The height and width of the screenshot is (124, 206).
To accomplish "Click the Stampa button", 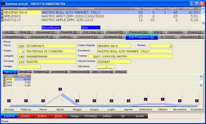I will point(75,116).
